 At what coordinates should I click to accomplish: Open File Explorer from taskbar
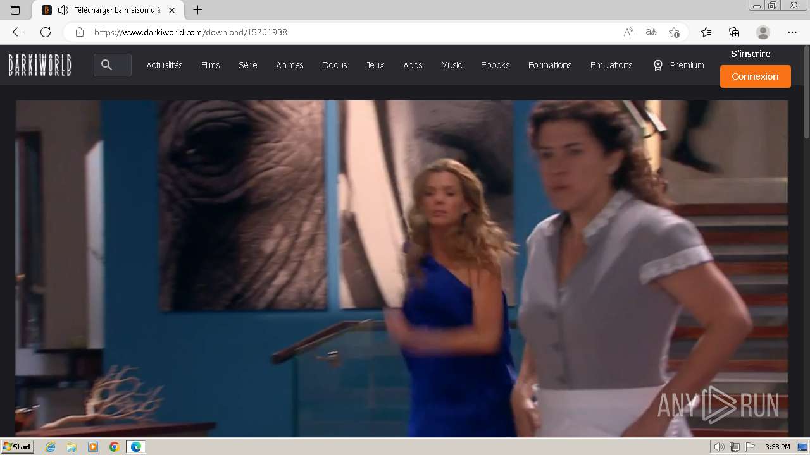pyautogui.click(x=72, y=447)
